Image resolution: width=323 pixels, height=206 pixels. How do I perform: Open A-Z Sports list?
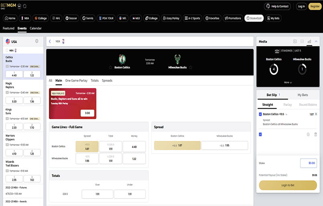tap(192, 18)
